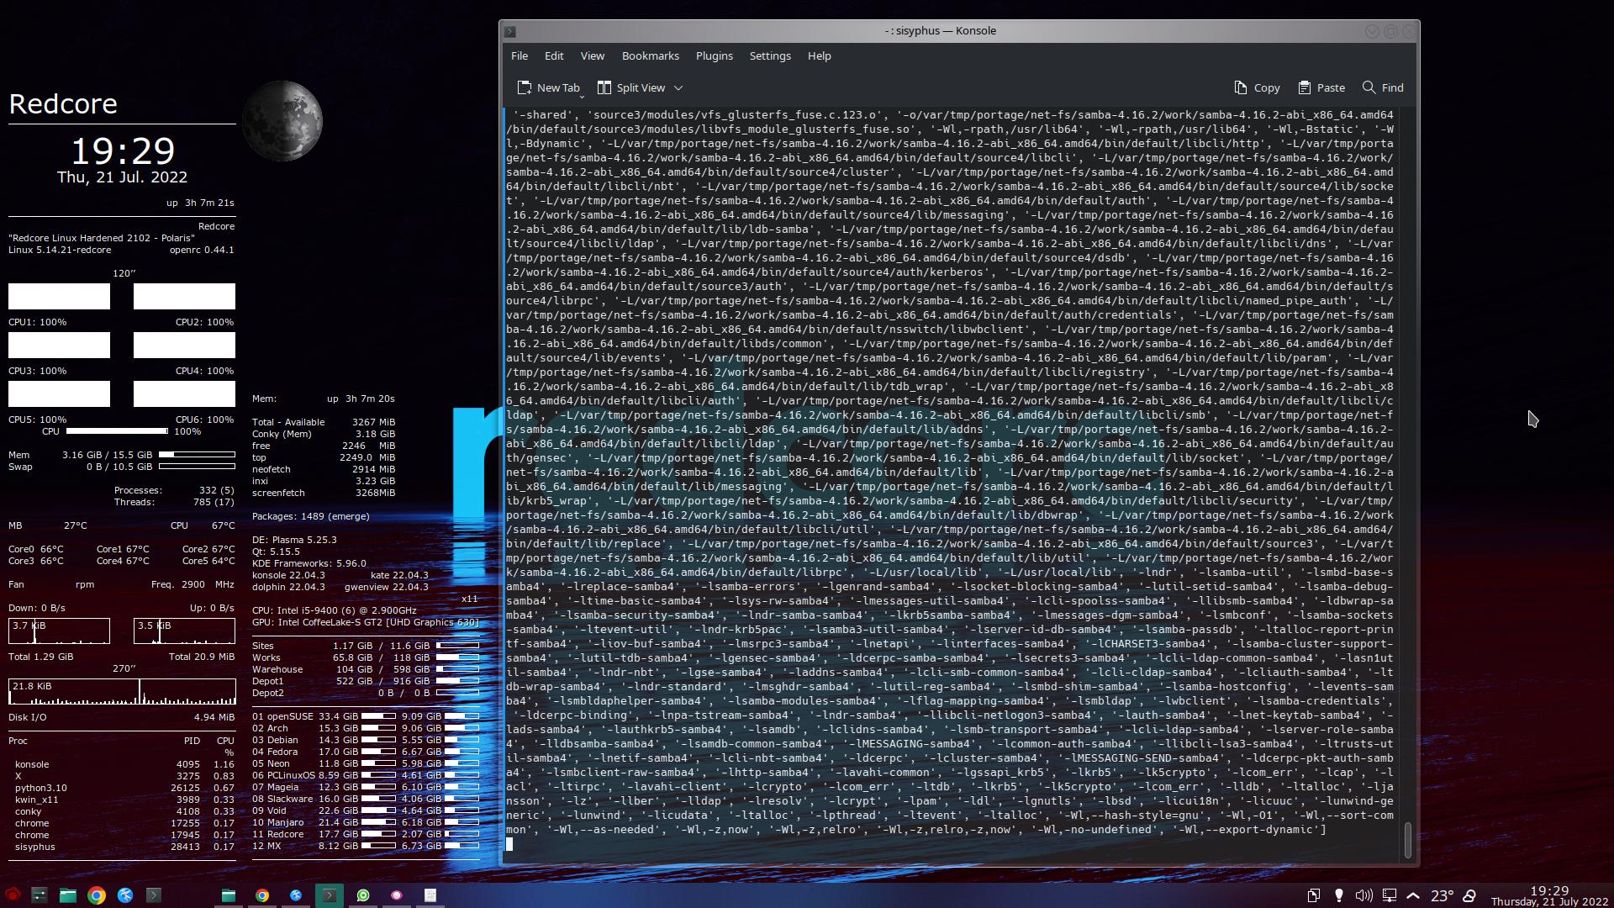Launch Chrome from the left panel launcher

[x=97, y=895]
